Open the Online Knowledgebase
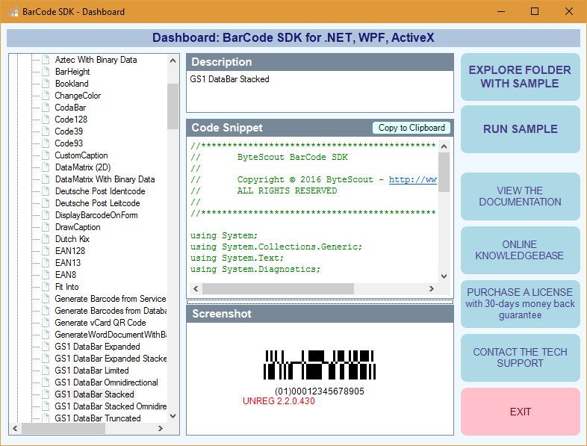The height and width of the screenshot is (446, 587). tap(520, 250)
